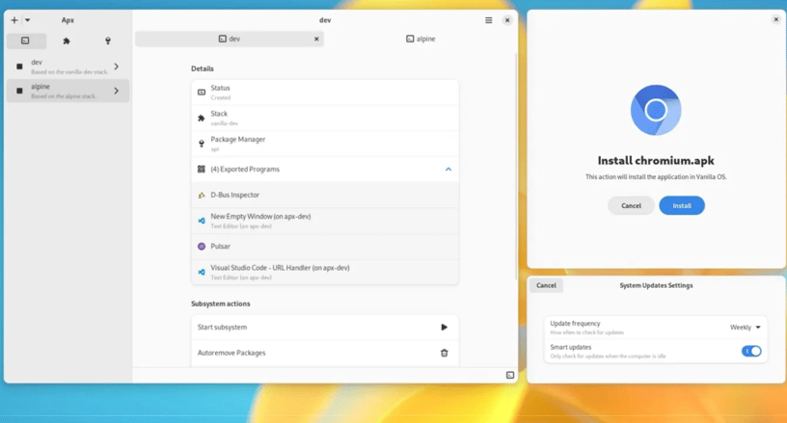Image resolution: width=787 pixels, height=423 pixels.
Task: Click the Package Manager row icon
Action: (202, 144)
